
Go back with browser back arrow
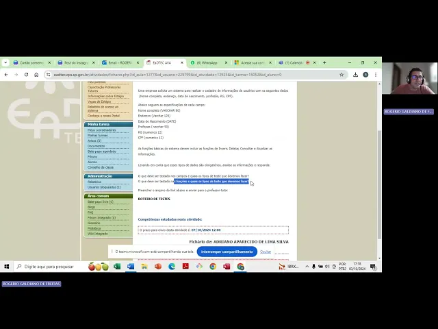pyautogui.click(x=6, y=75)
